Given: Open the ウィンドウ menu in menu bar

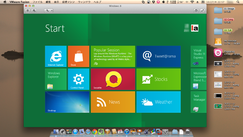Looking at the screenshot, I should point(84,2).
